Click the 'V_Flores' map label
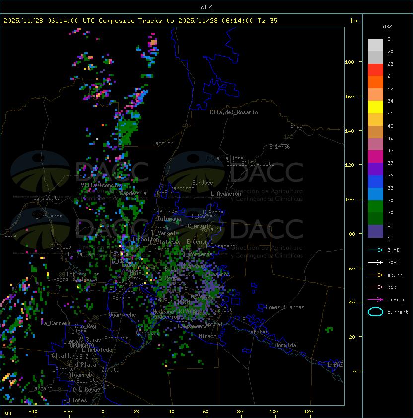This screenshot has width=413, height=418. click(75, 400)
